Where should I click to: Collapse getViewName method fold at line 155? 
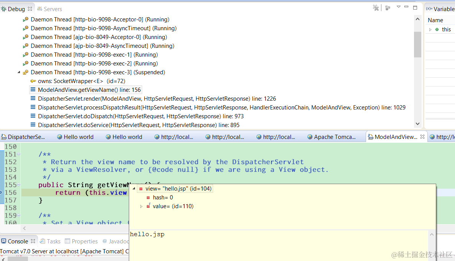tap(18, 185)
